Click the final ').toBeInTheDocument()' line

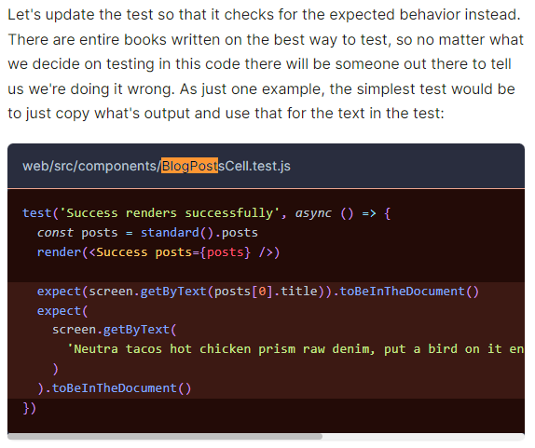[x=114, y=388]
